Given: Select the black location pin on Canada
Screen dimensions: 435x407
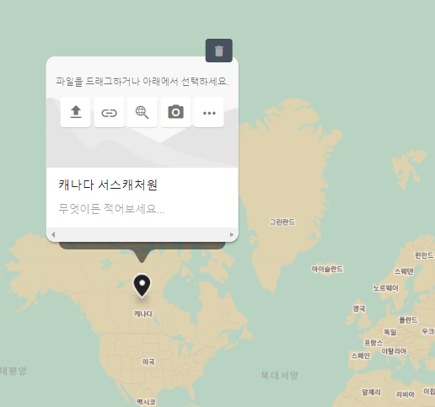Looking at the screenshot, I should pyautogui.click(x=142, y=286).
